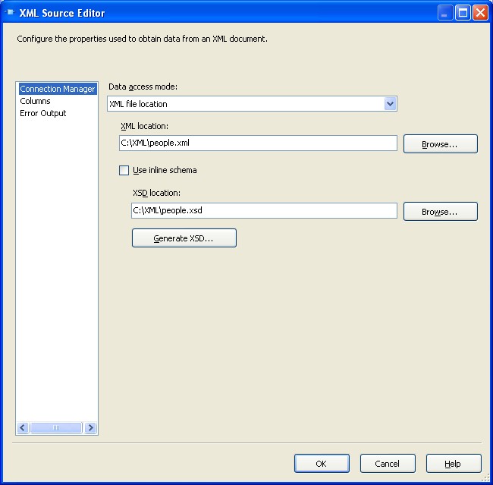Browse for the XML location file
Image resolution: width=493 pixels, height=485 pixels.
pyautogui.click(x=440, y=144)
